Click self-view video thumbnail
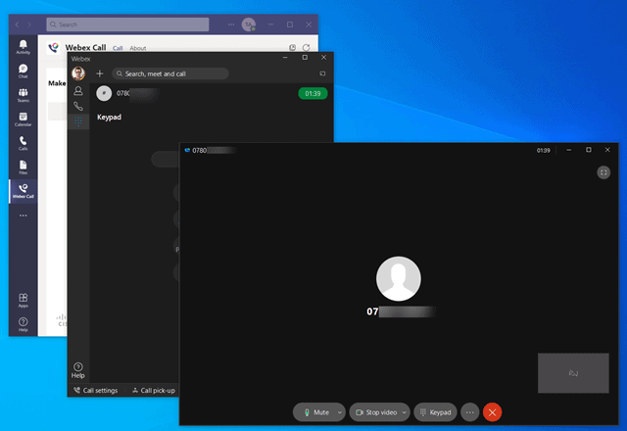The height and width of the screenshot is (431, 627). pyautogui.click(x=573, y=372)
